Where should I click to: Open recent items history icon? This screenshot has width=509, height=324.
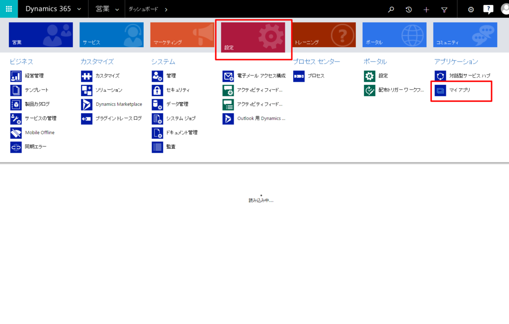pyautogui.click(x=409, y=9)
